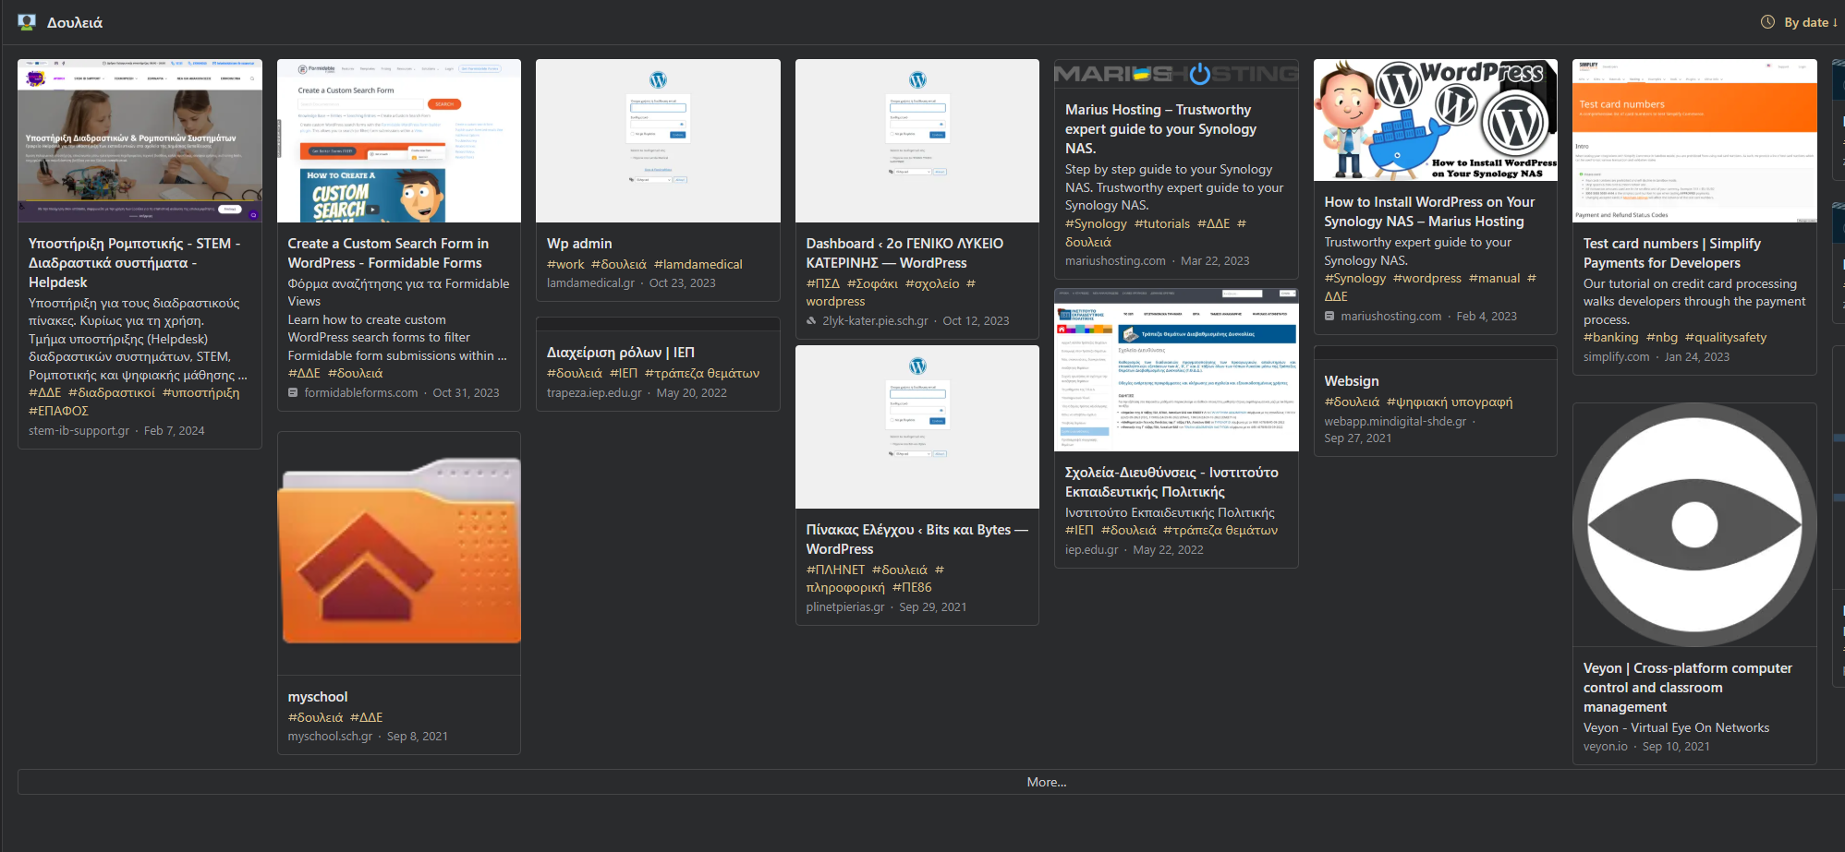Open the Veyon Cross-platform computer control title
This screenshot has width=1845, height=852.
coord(1688,688)
